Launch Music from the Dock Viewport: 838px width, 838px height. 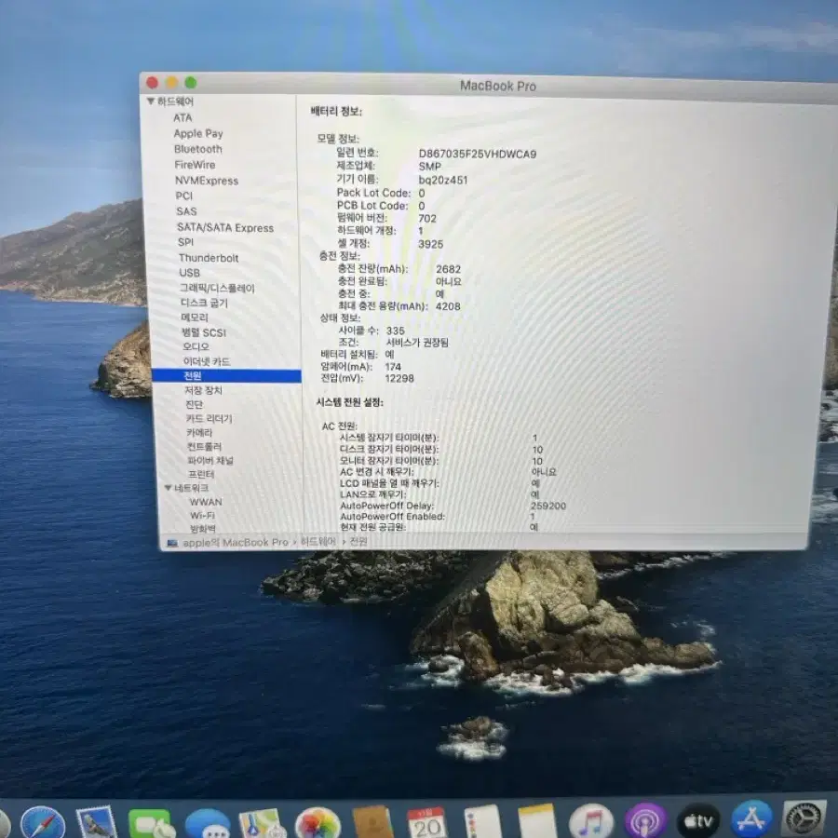pyautogui.click(x=590, y=822)
